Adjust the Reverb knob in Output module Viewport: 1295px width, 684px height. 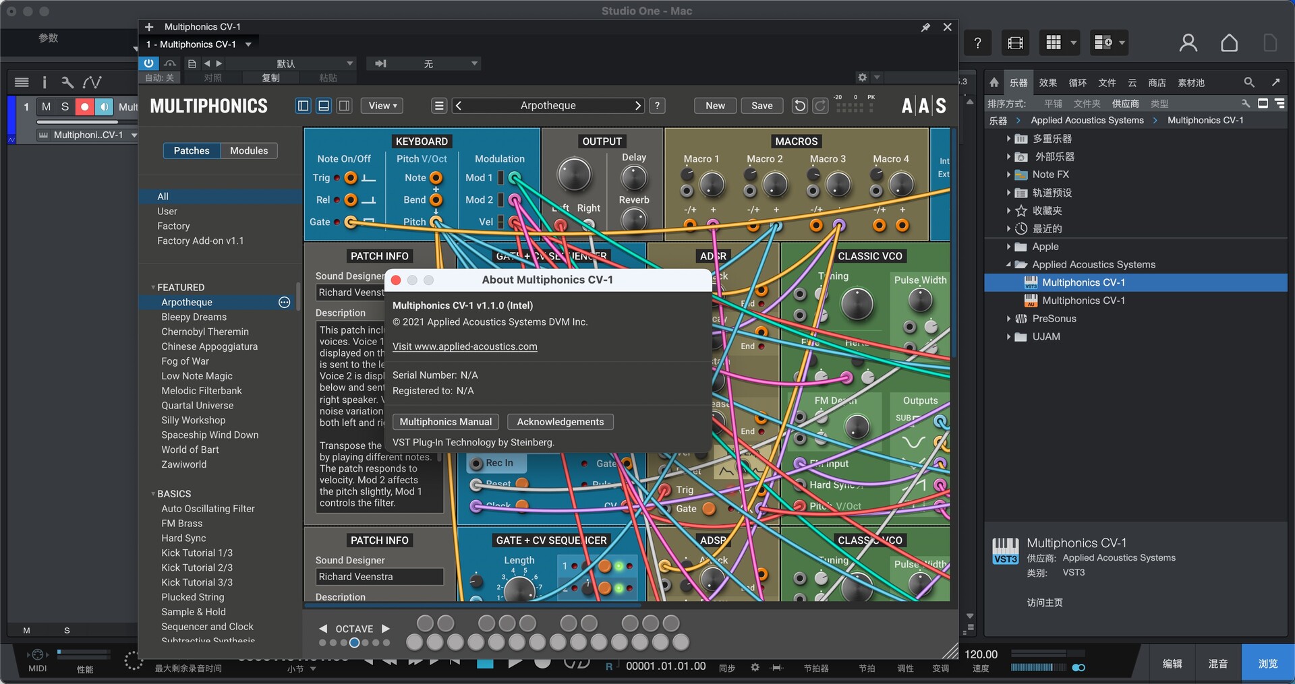(633, 220)
